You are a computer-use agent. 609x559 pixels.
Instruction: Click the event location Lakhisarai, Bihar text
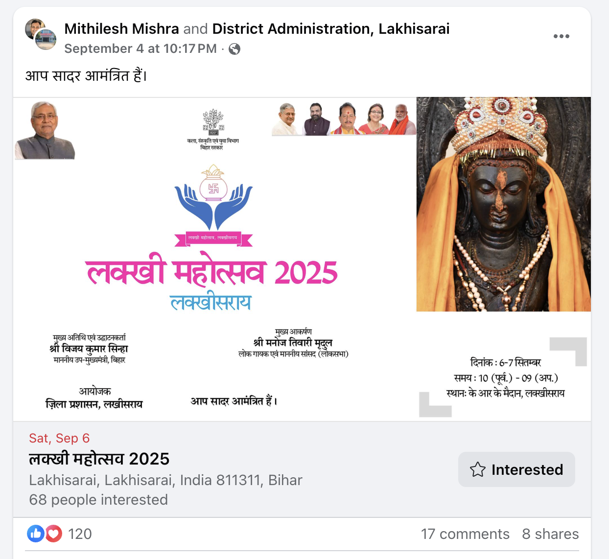pos(165,480)
